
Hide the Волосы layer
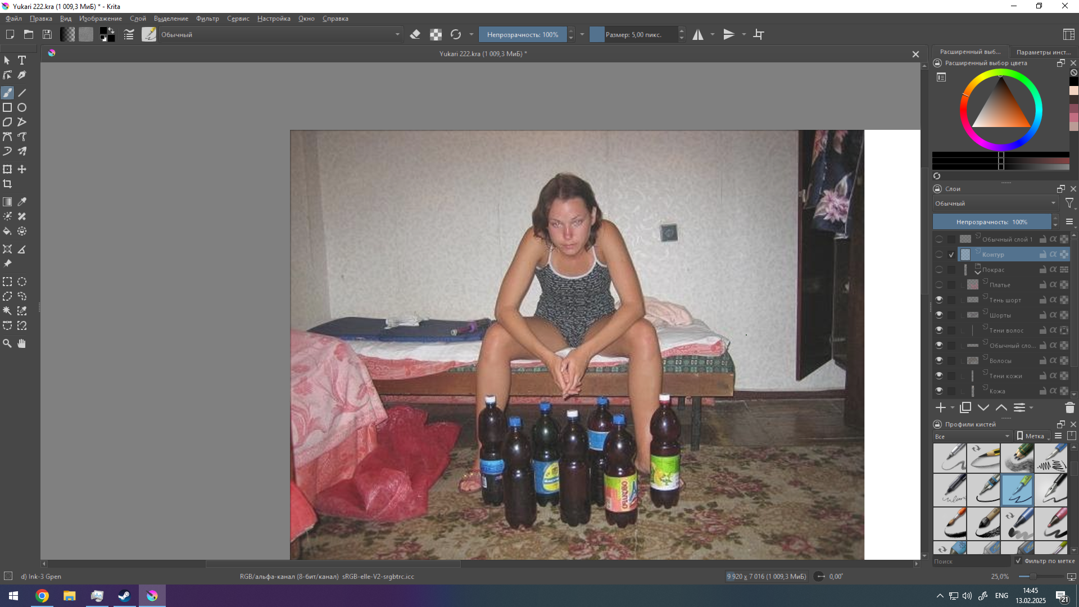[939, 360]
